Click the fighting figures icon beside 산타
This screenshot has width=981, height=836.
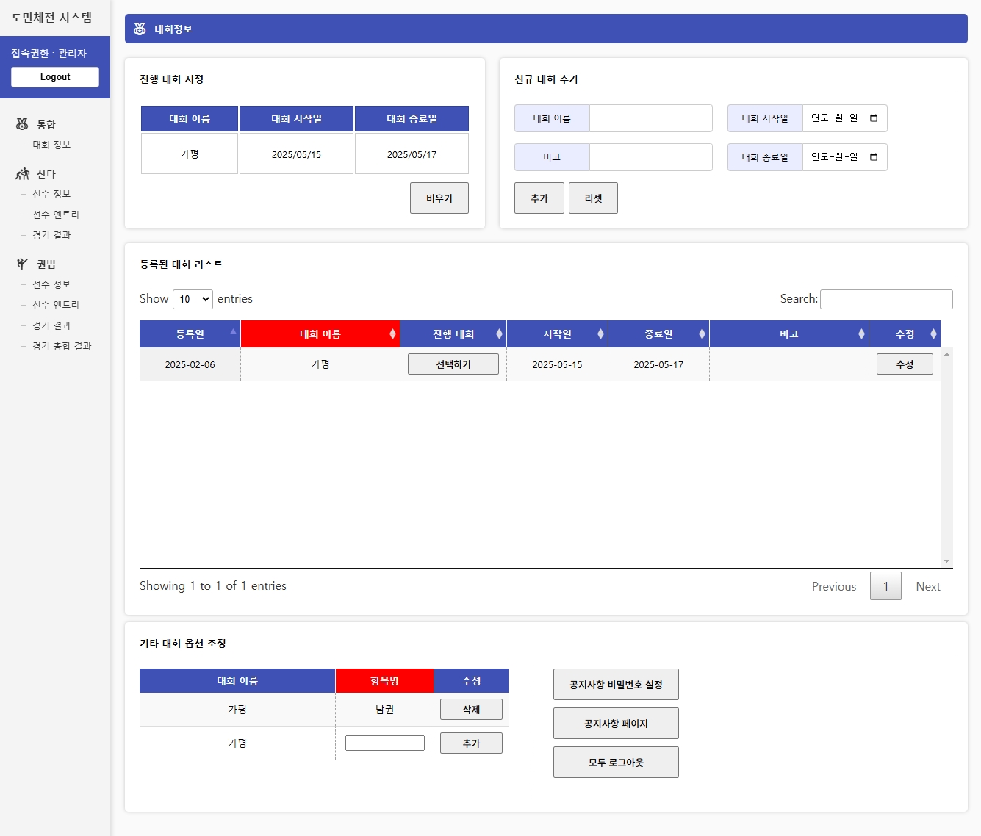(22, 174)
